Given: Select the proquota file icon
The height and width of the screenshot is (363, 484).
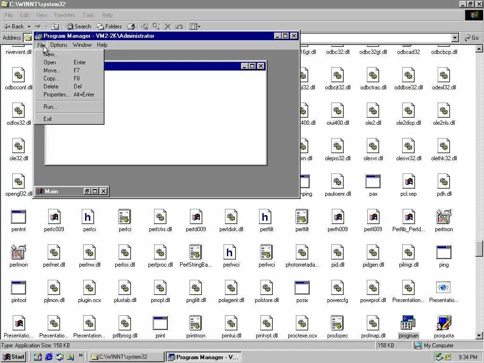Looking at the screenshot, I should tap(443, 323).
